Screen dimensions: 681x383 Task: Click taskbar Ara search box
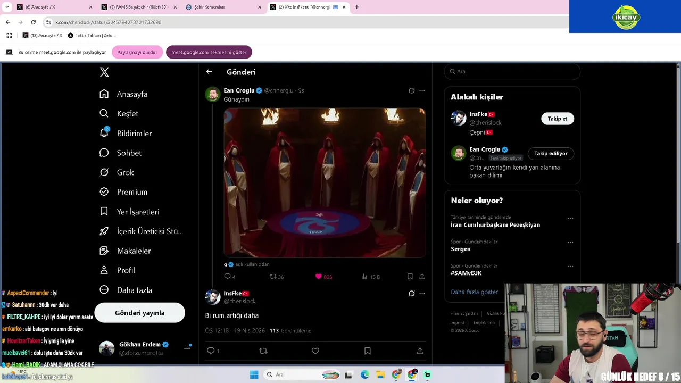(302, 374)
